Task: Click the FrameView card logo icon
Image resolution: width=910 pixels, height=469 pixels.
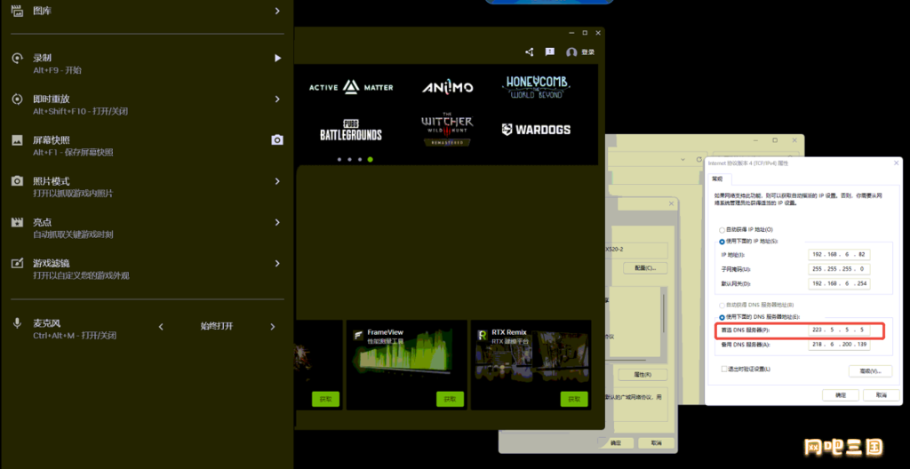Action: click(x=358, y=336)
